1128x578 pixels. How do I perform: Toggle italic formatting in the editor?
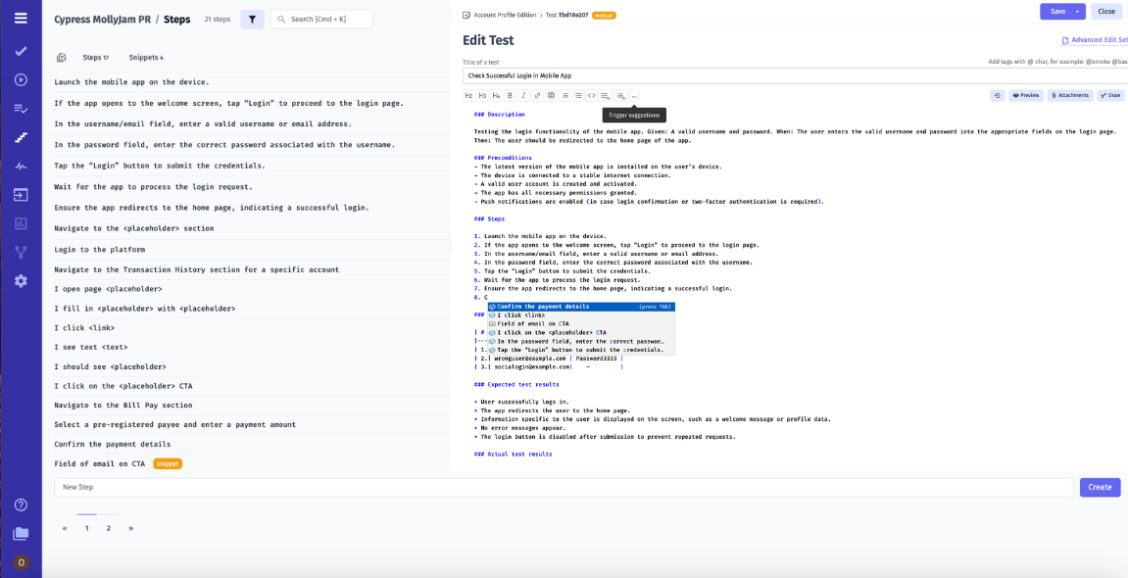point(523,94)
